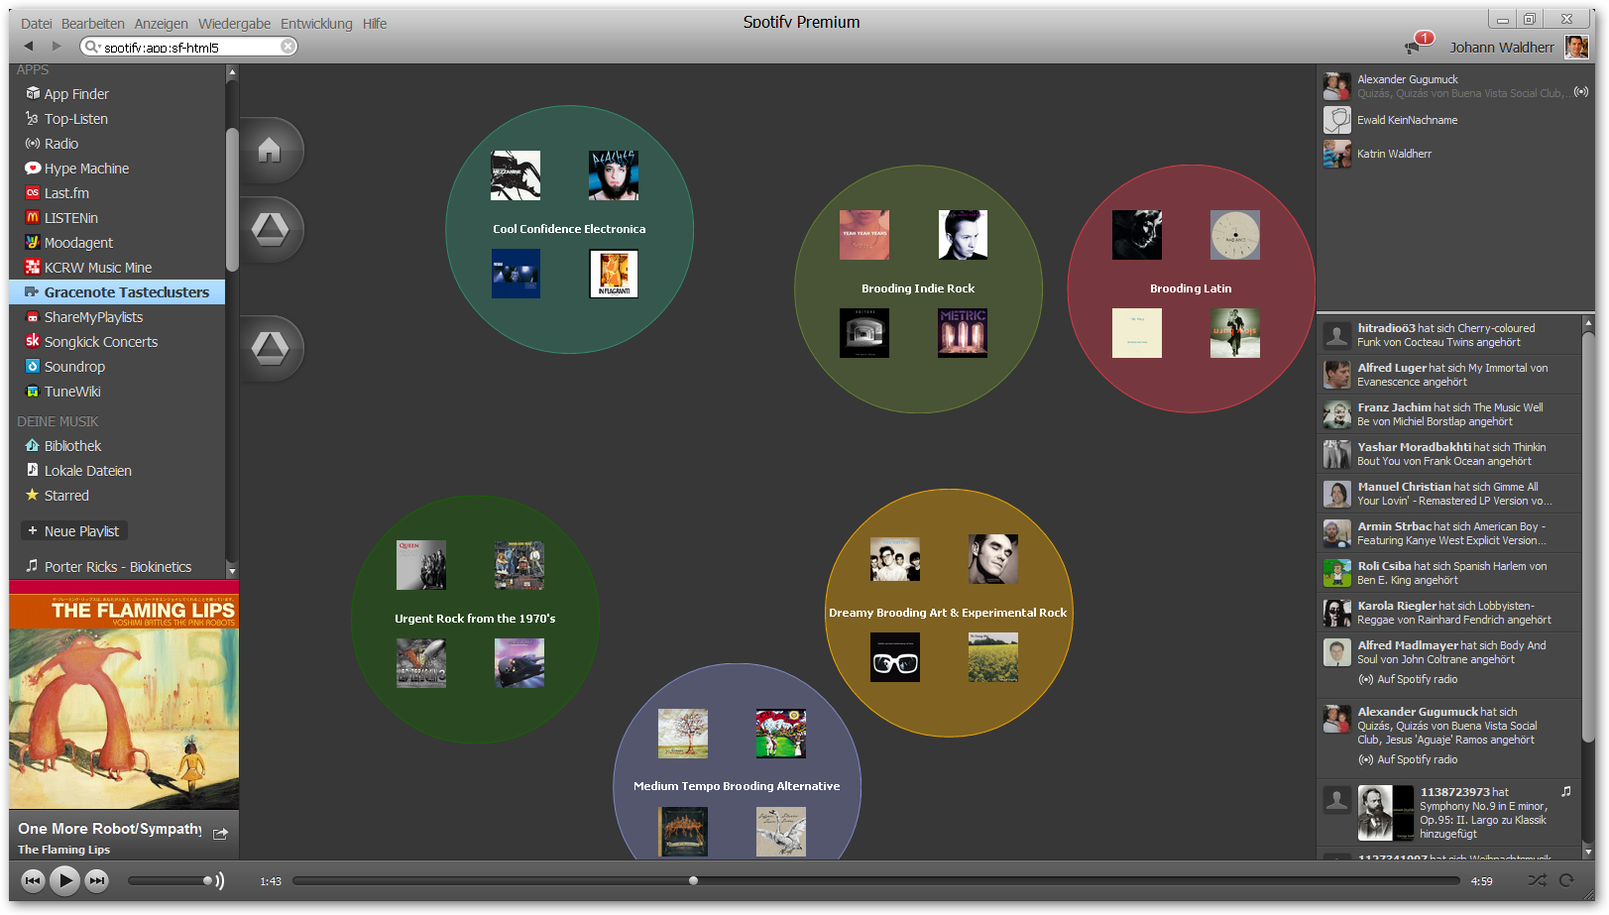Open the Soundrop app
This screenshot has height=915, width=1609.
(117, 367)
